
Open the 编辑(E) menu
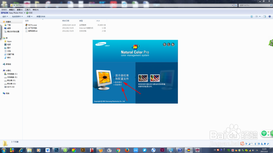12,10
